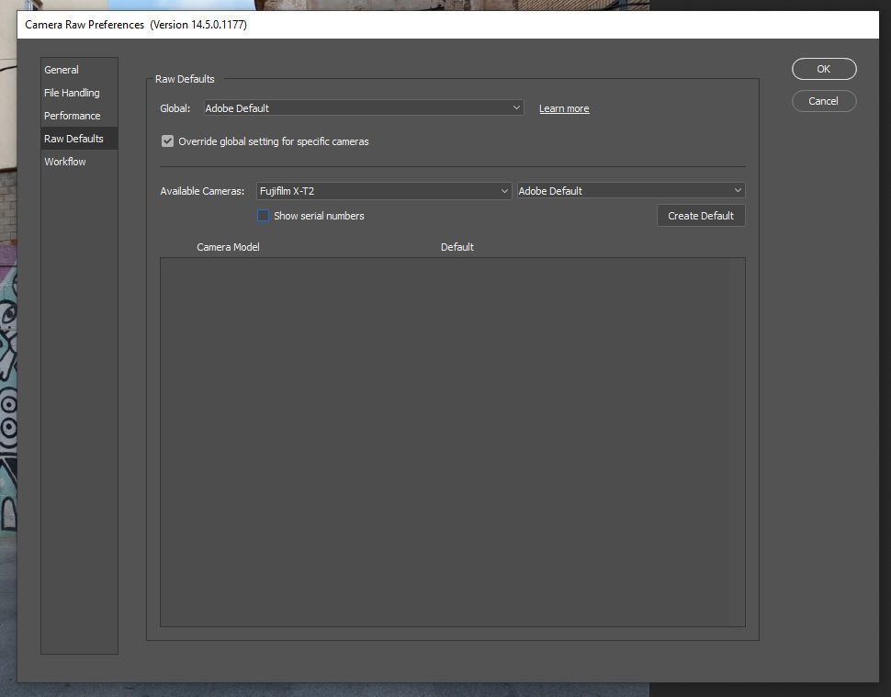Click the Camera Model column header
Image resolution: width=891 pixels, height=697 pixels.
pos(228,246)
